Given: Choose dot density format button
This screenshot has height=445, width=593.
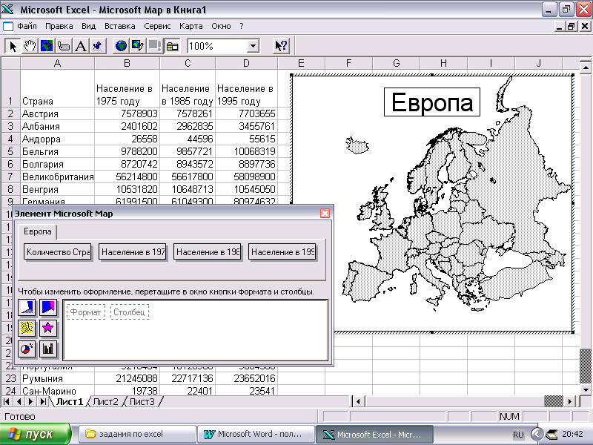Looking at the screenshot, I should [27, 328].
